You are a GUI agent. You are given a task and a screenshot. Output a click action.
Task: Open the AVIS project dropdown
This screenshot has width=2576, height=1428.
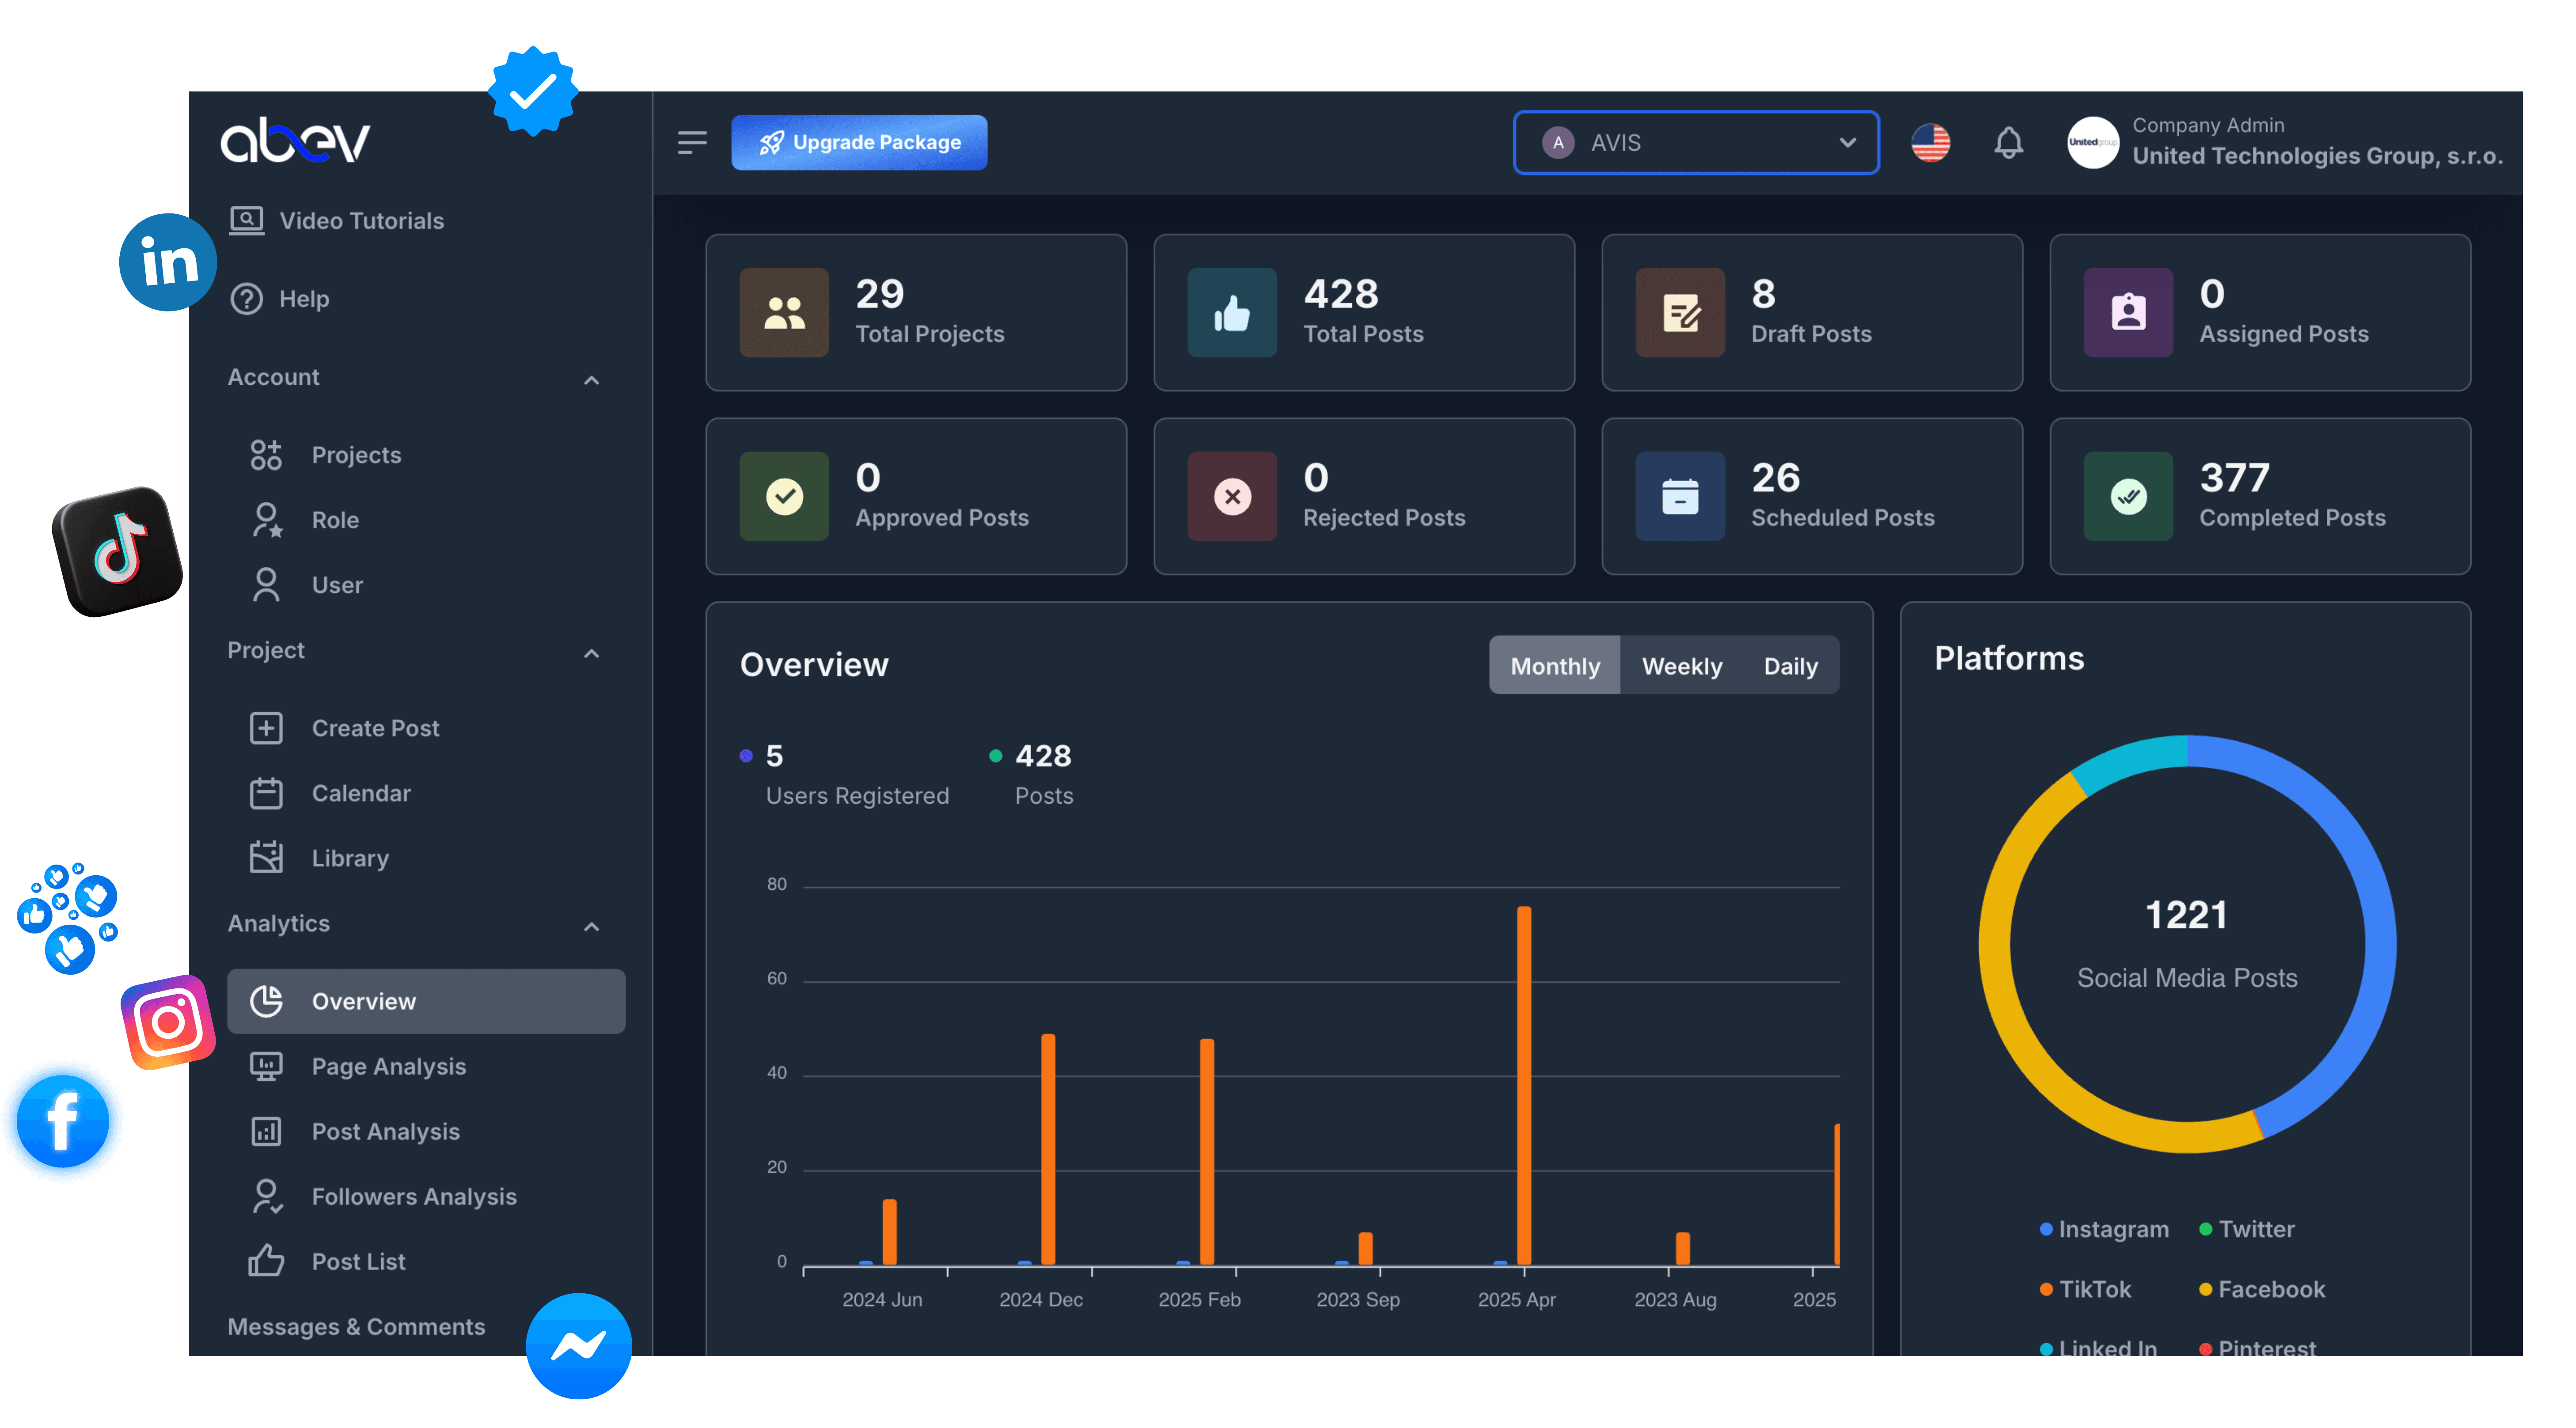1696,143
